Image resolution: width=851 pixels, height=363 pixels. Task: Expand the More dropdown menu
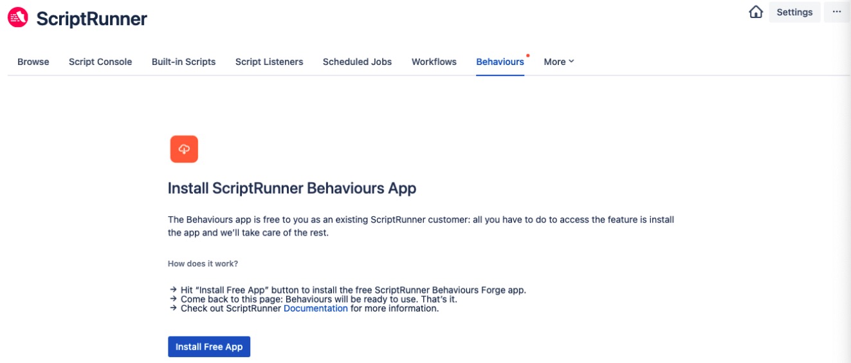pos(559,62)
